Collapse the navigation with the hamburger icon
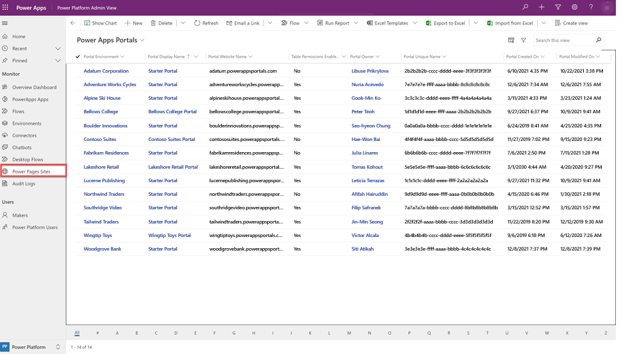Viewport: 622px width, 354px height. tap(5, 23)
